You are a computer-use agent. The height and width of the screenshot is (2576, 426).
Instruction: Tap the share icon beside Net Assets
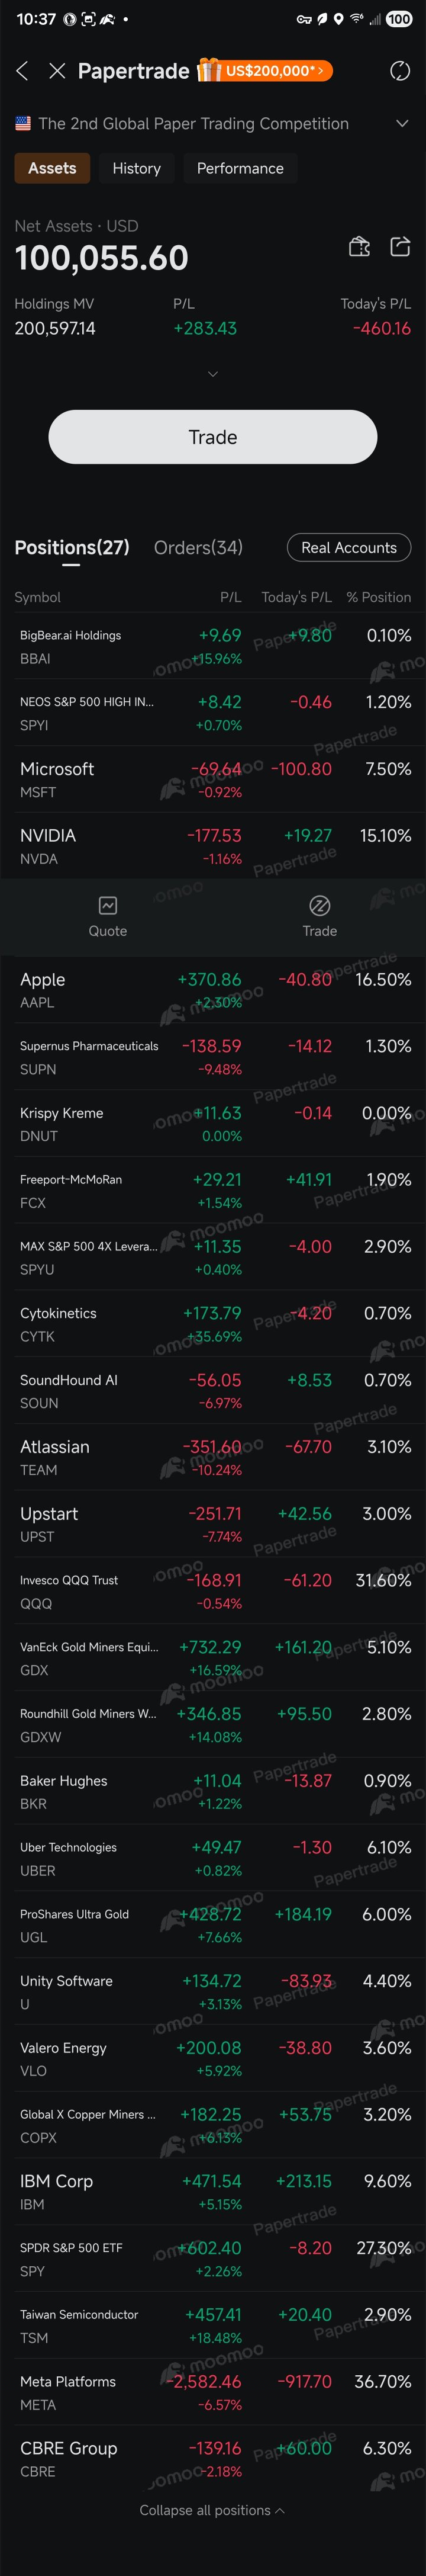click(400, 247)
